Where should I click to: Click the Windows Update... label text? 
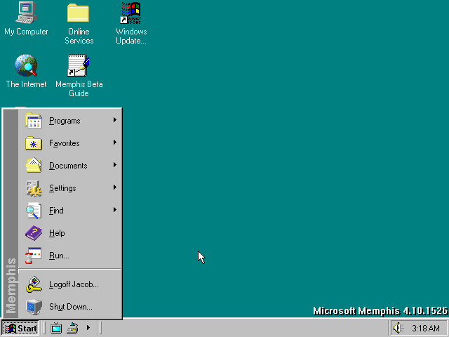click(131, 36)
